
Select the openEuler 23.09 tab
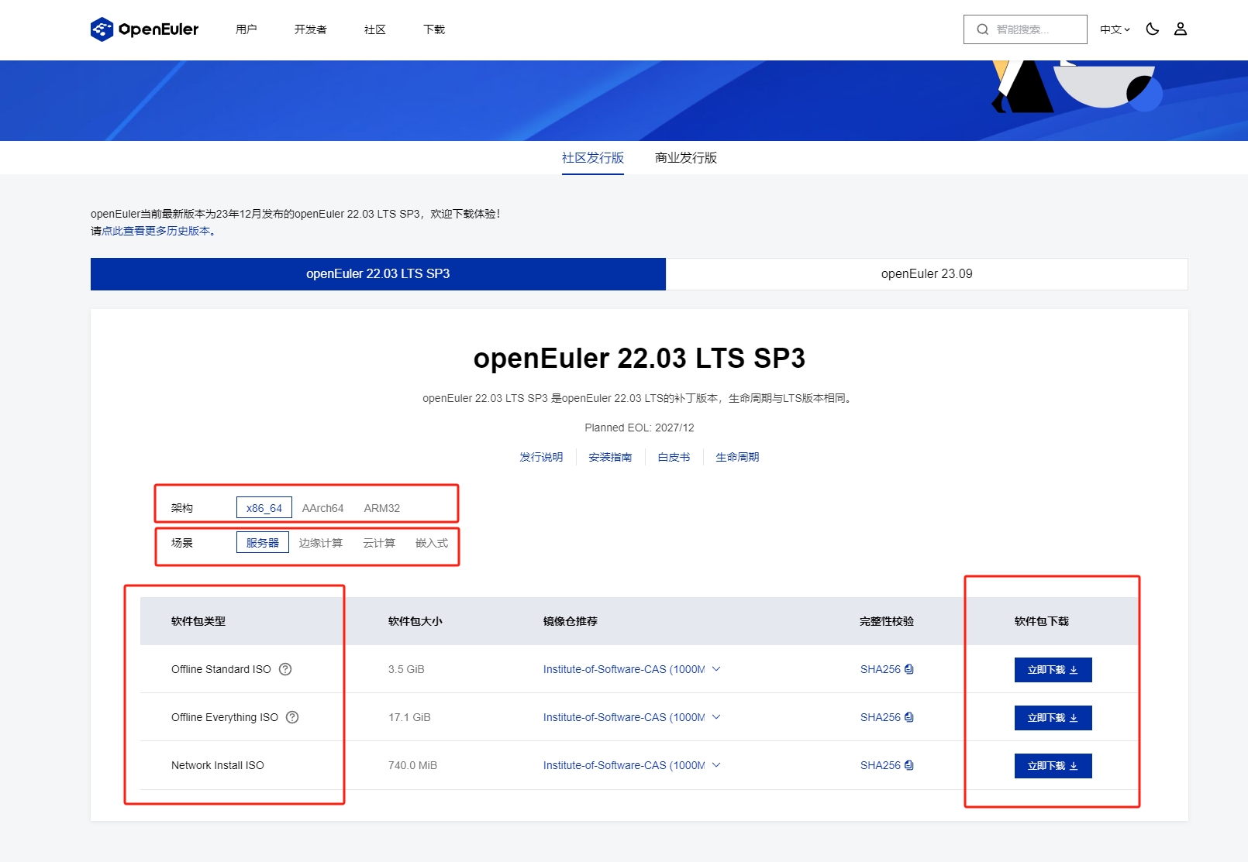pos(927,274)
